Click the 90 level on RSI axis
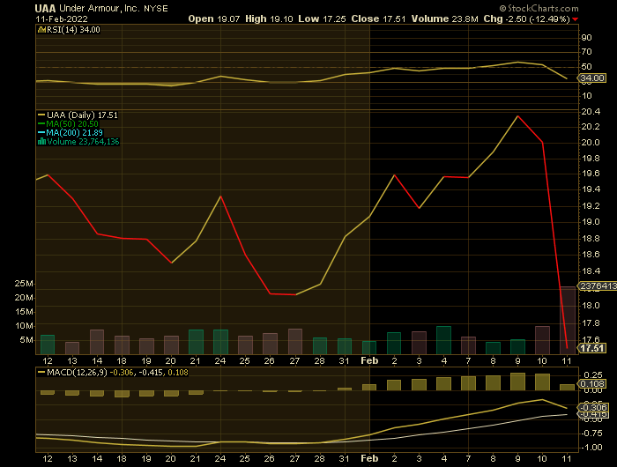The image size is (617, 467). (586, 38)
